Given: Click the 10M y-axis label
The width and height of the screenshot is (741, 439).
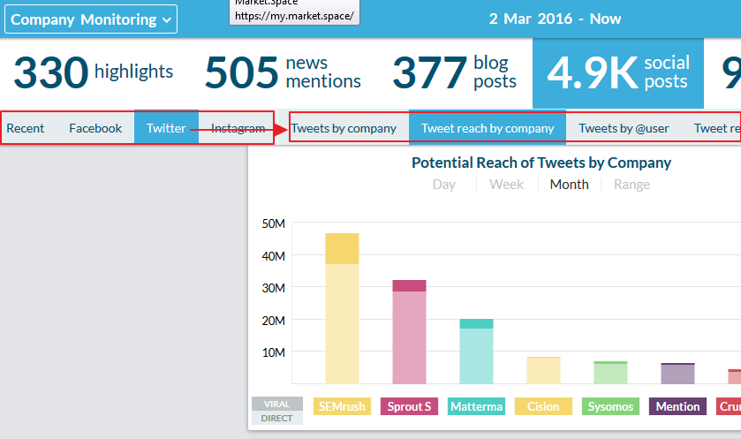Looking at the screenshot, I should (x=274, y=352).
